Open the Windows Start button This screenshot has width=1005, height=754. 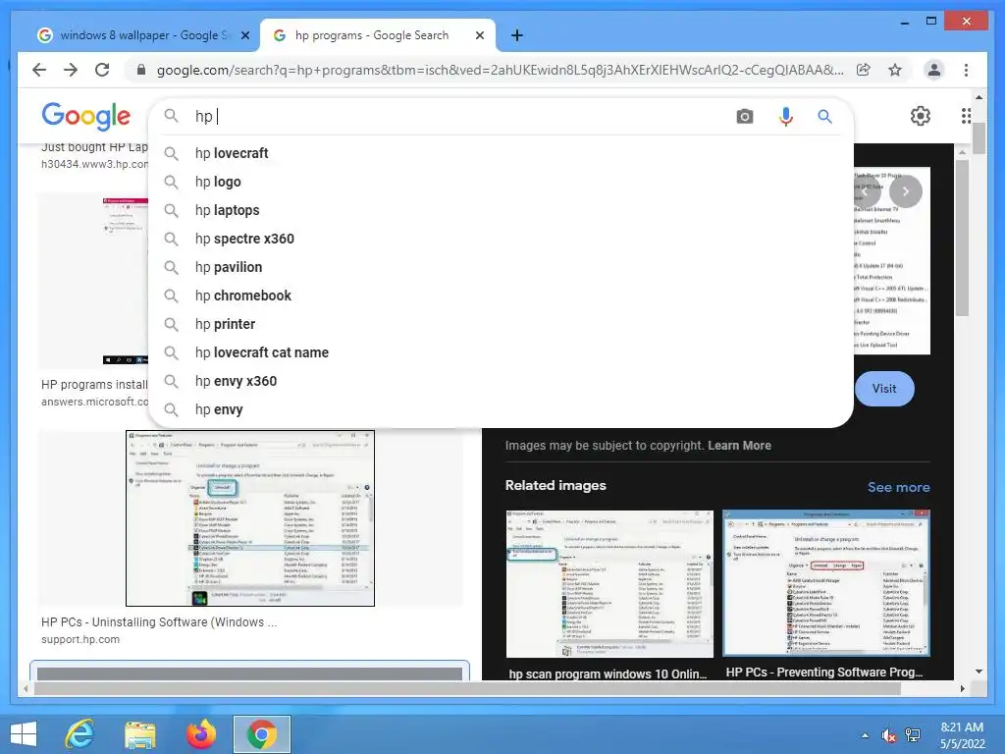[24, 734]
